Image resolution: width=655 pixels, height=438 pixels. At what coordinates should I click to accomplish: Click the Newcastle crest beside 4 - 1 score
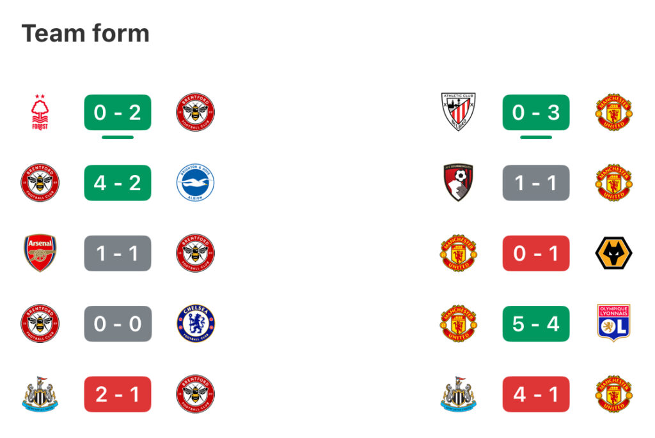(x=458, y=394)
